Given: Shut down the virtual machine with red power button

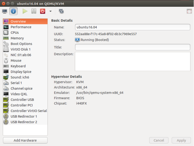Looking at the screenshot, I should point(43,11).
